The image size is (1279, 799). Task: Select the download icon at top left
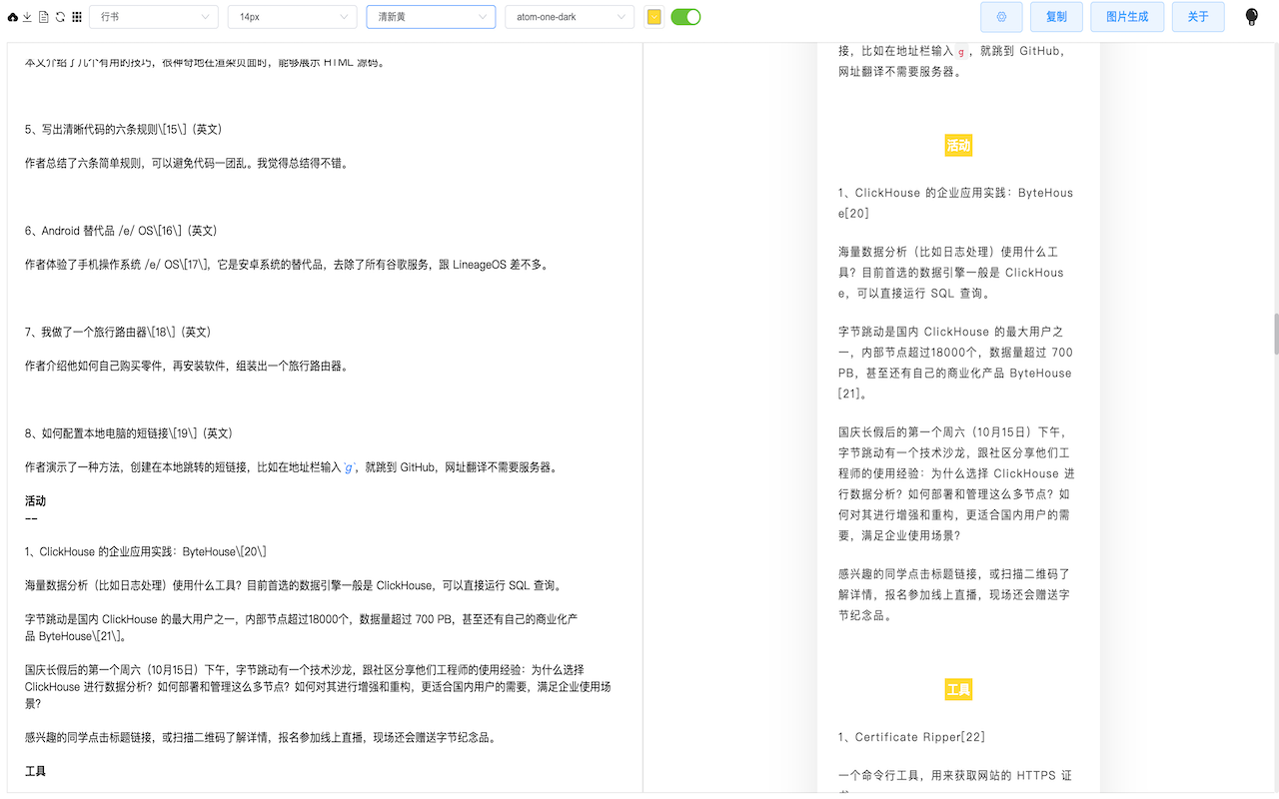27,17
